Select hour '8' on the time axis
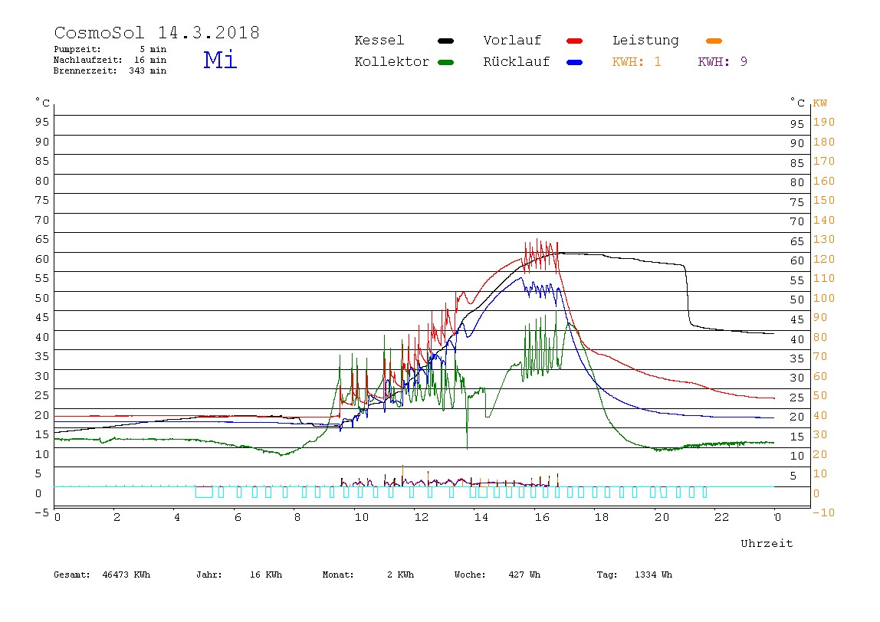The image size is (880, 622). click(x=297, y=517)
